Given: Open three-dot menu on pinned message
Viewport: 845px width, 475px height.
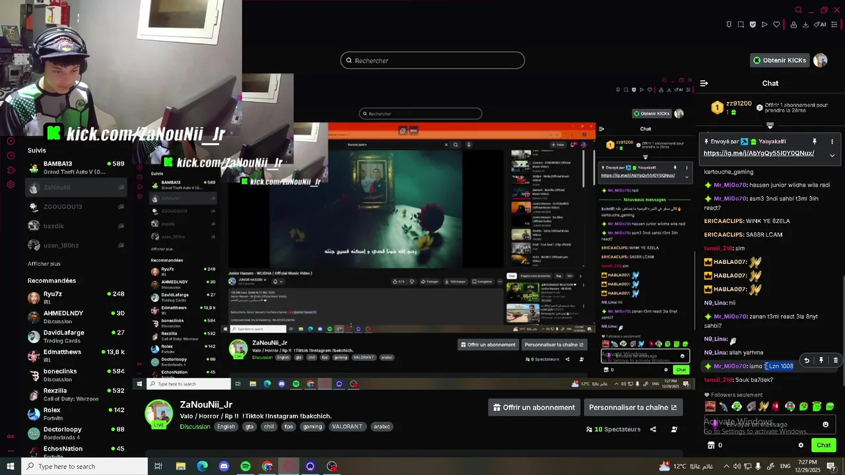Looking at the screenshot, I should pyautogui.click(x=832, y=141).
